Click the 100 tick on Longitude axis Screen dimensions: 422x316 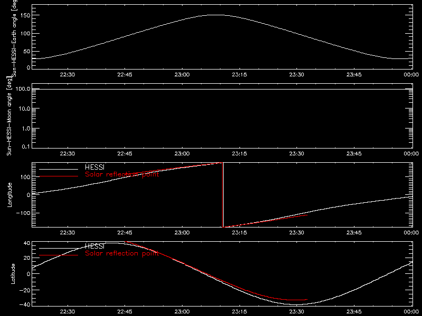[x=25, y=177]
